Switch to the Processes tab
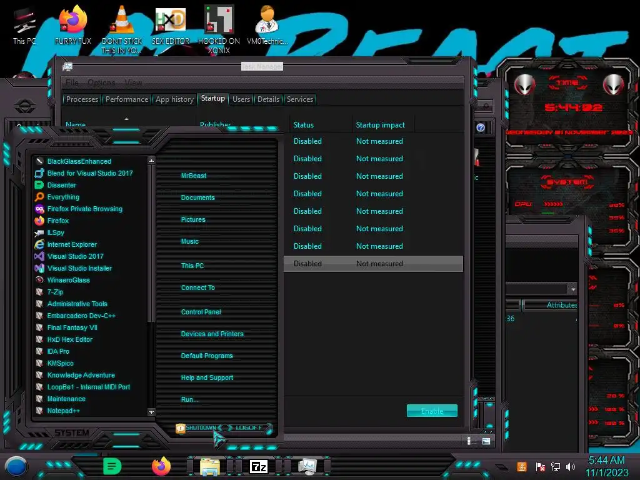This screenshot has height=480, width=640. tap(82, 99)
